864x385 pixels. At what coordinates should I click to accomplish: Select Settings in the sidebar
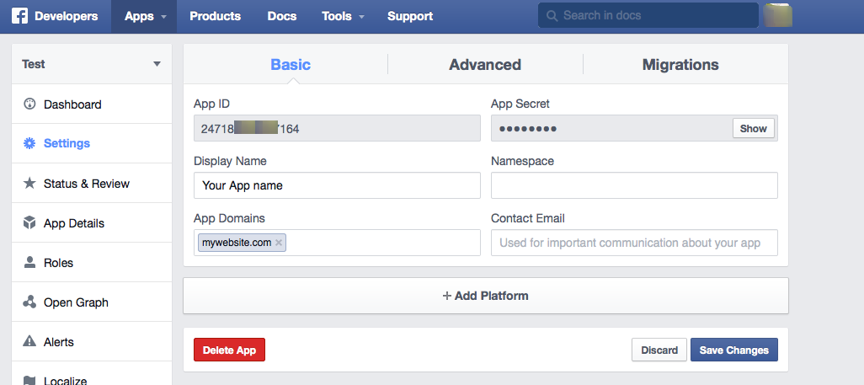tap(92, 143)
